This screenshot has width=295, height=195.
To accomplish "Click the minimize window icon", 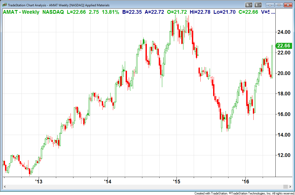I will [269, 5].
